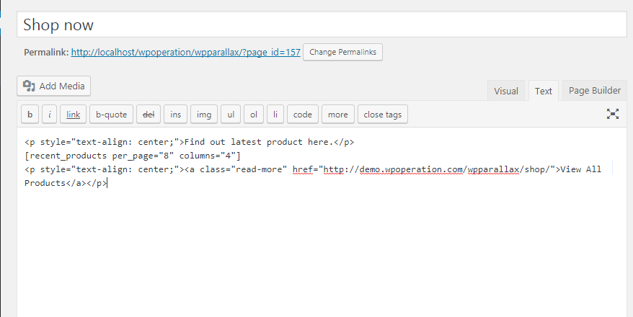Switch to the Visual editor tab
The width and height of the screenshot is (633, 317).
[x=506, y=91]
